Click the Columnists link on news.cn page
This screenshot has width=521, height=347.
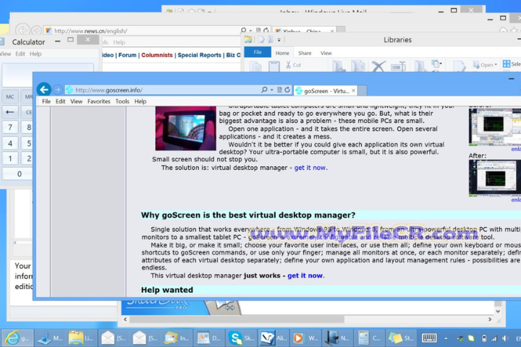[157, 55]
